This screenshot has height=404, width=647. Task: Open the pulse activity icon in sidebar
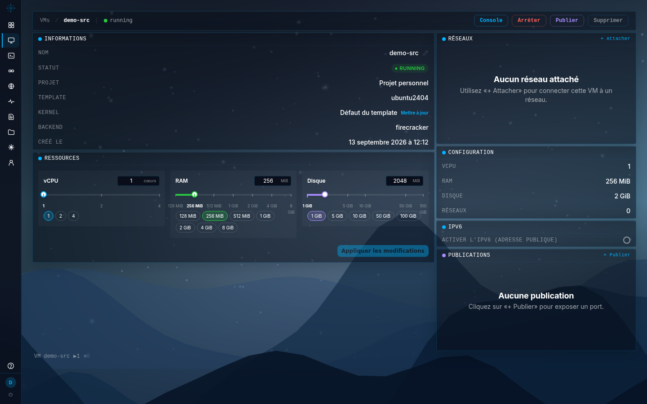[11, 101]
